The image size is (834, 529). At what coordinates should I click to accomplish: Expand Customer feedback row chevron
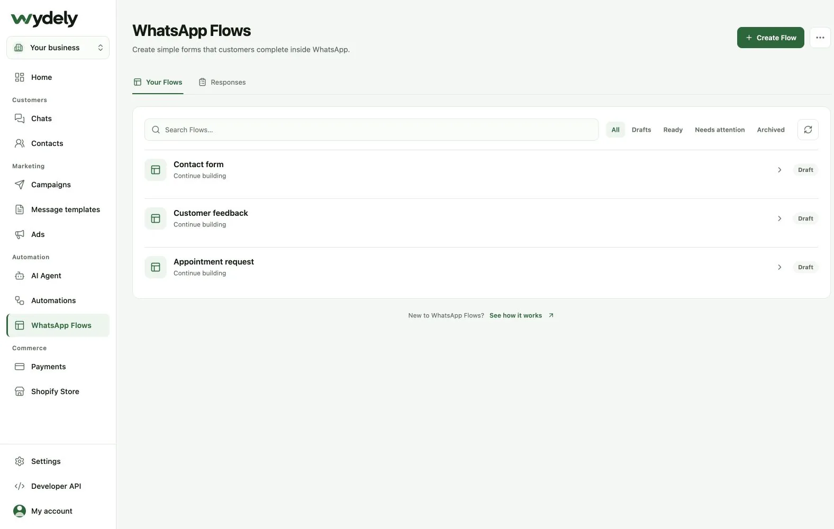pyautogui.click(x=779, y=218)
